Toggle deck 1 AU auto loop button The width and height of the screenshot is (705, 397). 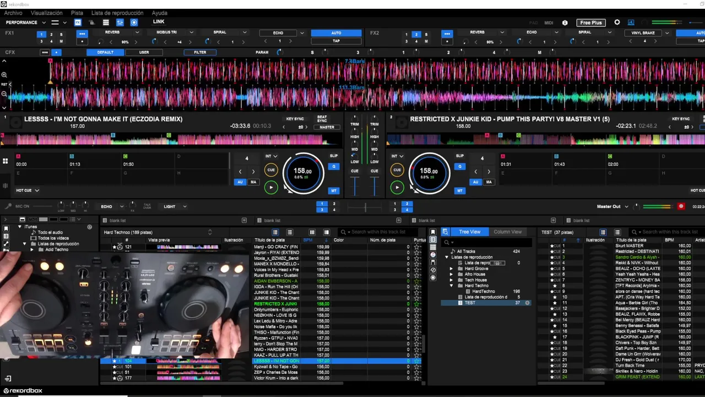point(240,182)
